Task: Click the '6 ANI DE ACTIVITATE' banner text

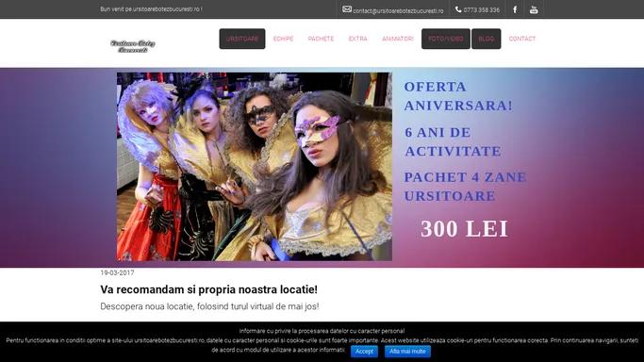Action: 453,141
